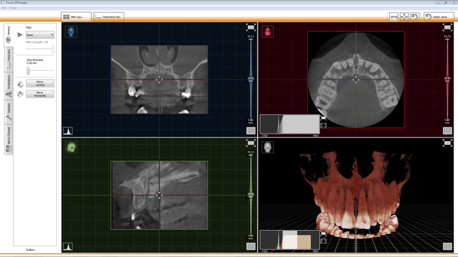Click the Reset views button

tap(438, 17)
